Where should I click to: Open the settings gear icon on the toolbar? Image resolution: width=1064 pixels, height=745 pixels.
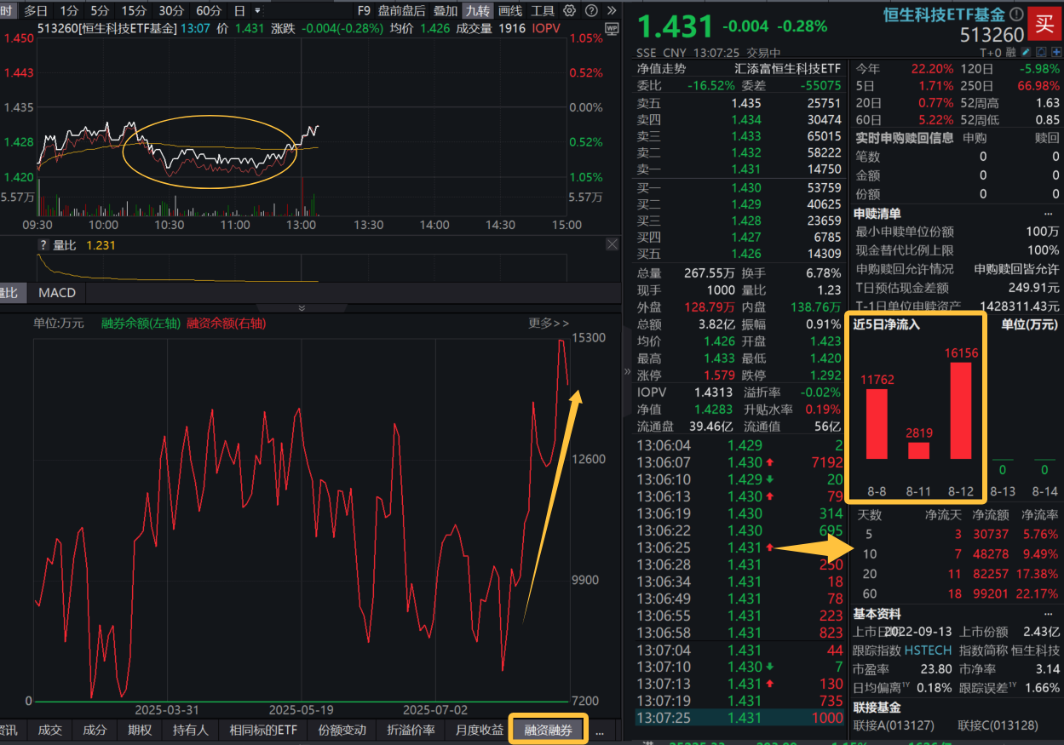tap(569, 12)
